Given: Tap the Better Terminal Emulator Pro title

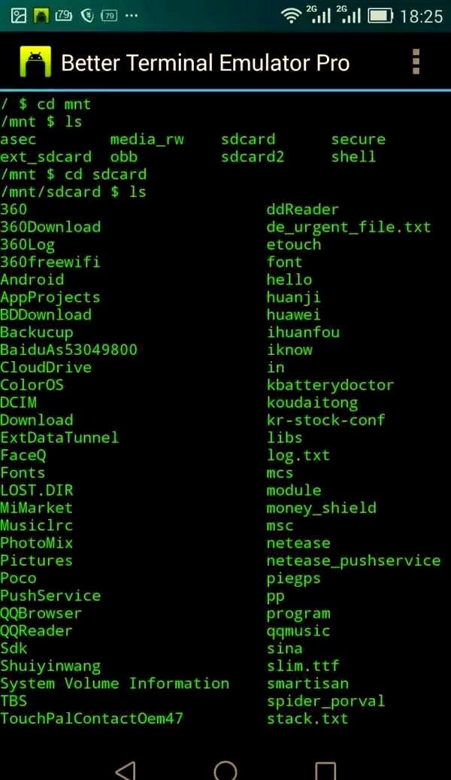Looking at the screenshot, I should [205, 62].
